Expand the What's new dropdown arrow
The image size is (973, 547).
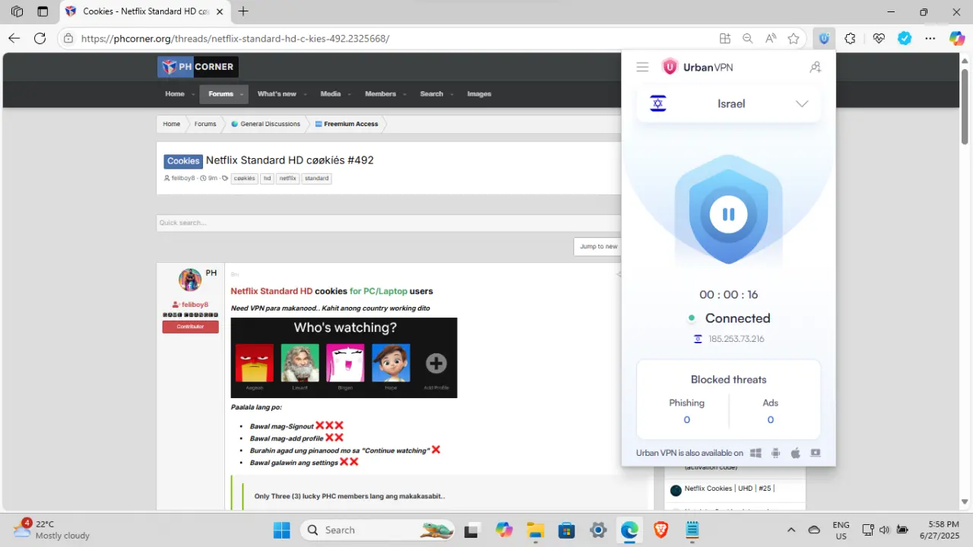tap(306, 94)
